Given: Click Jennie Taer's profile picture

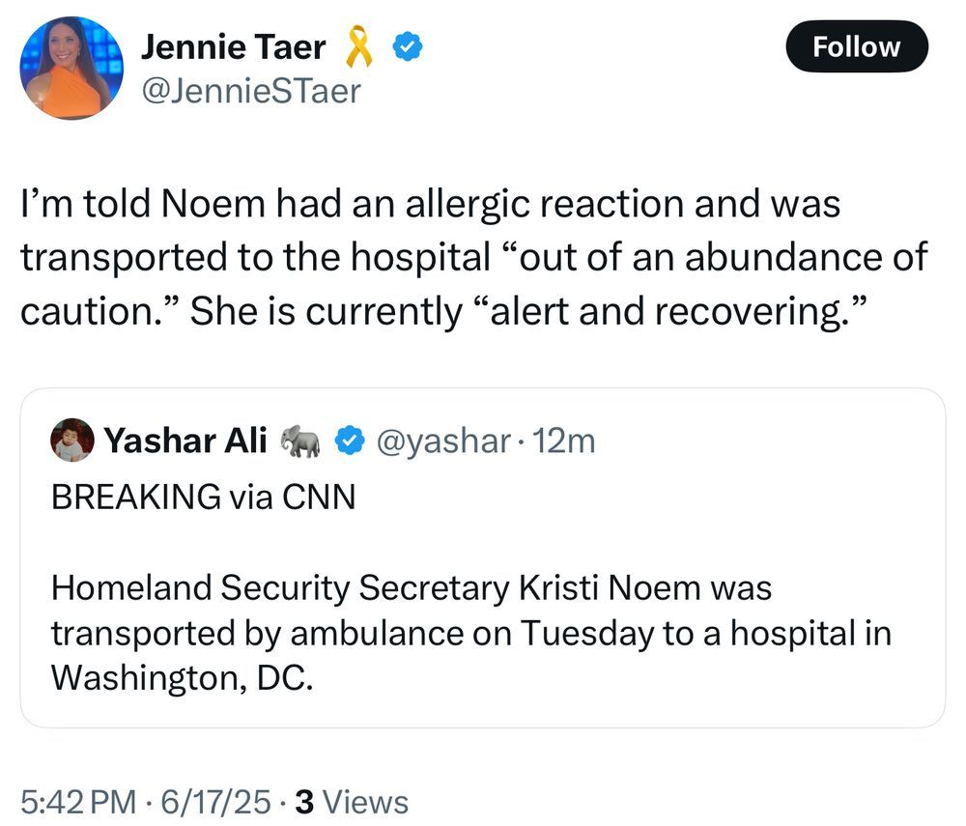Looking at the screenshot, I should coord(71,68).
